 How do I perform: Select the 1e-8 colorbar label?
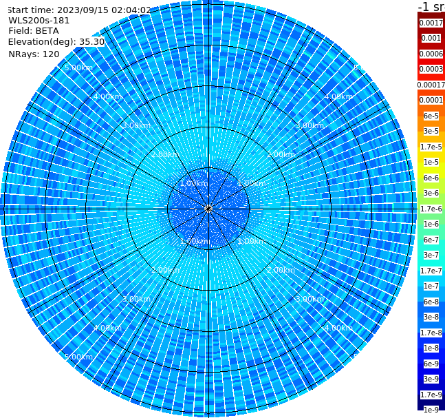pyautogui.click(x=431, y=348)
